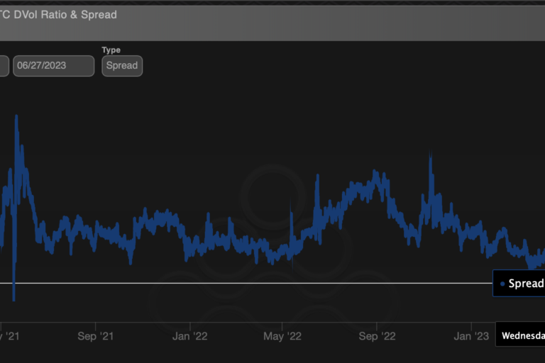Click the lowest dip of the spread line
Screen dimensions: 545x363
[x=13, y=299]
